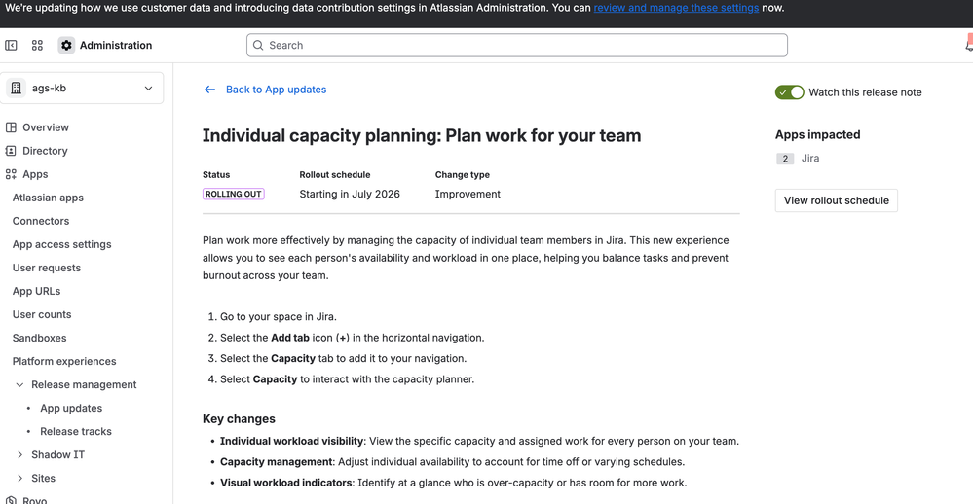Click the Rovo sidebar icon
The width and height of the screenshot is (973, 504).
pyautogui.click(x=11, y=500)
